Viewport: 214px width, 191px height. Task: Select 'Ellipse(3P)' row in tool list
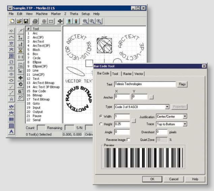tap(43, 66)
